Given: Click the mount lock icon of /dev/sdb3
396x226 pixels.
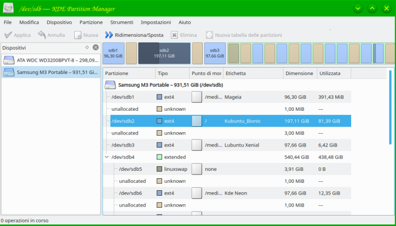Looking at the screenshot, I should tap(197, 145).
